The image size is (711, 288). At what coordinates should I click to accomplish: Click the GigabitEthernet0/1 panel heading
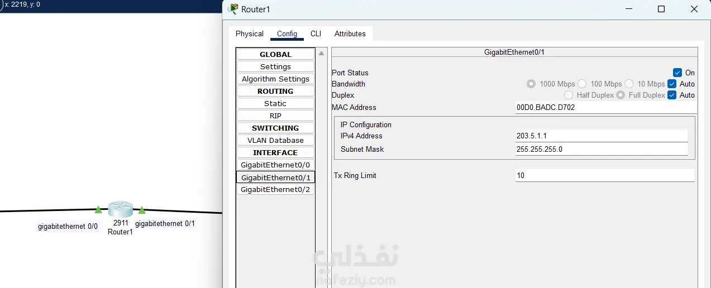coord(514,52)
